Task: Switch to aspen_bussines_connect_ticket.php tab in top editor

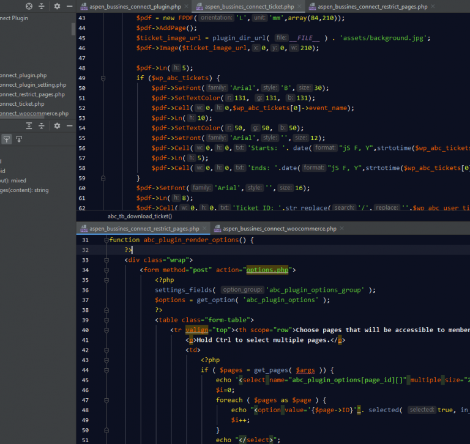Action: [x=251, y=7]
